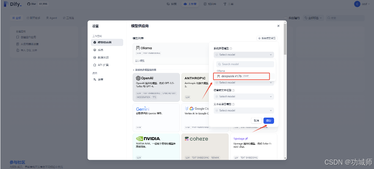Screen dimensions: 374x169
Task: Open the 语音转文本模型 Select model dropdown
Action: (x=244, y=97)
